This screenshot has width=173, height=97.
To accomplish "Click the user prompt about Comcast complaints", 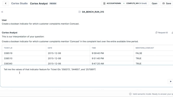I will (41, 24).
